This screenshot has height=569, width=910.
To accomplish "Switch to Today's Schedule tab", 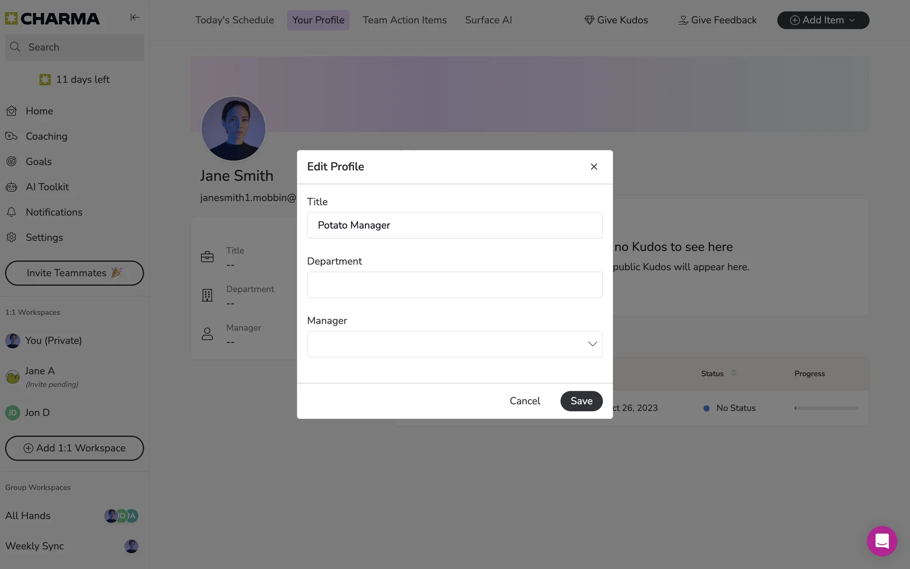I will [x=235, y=20].
